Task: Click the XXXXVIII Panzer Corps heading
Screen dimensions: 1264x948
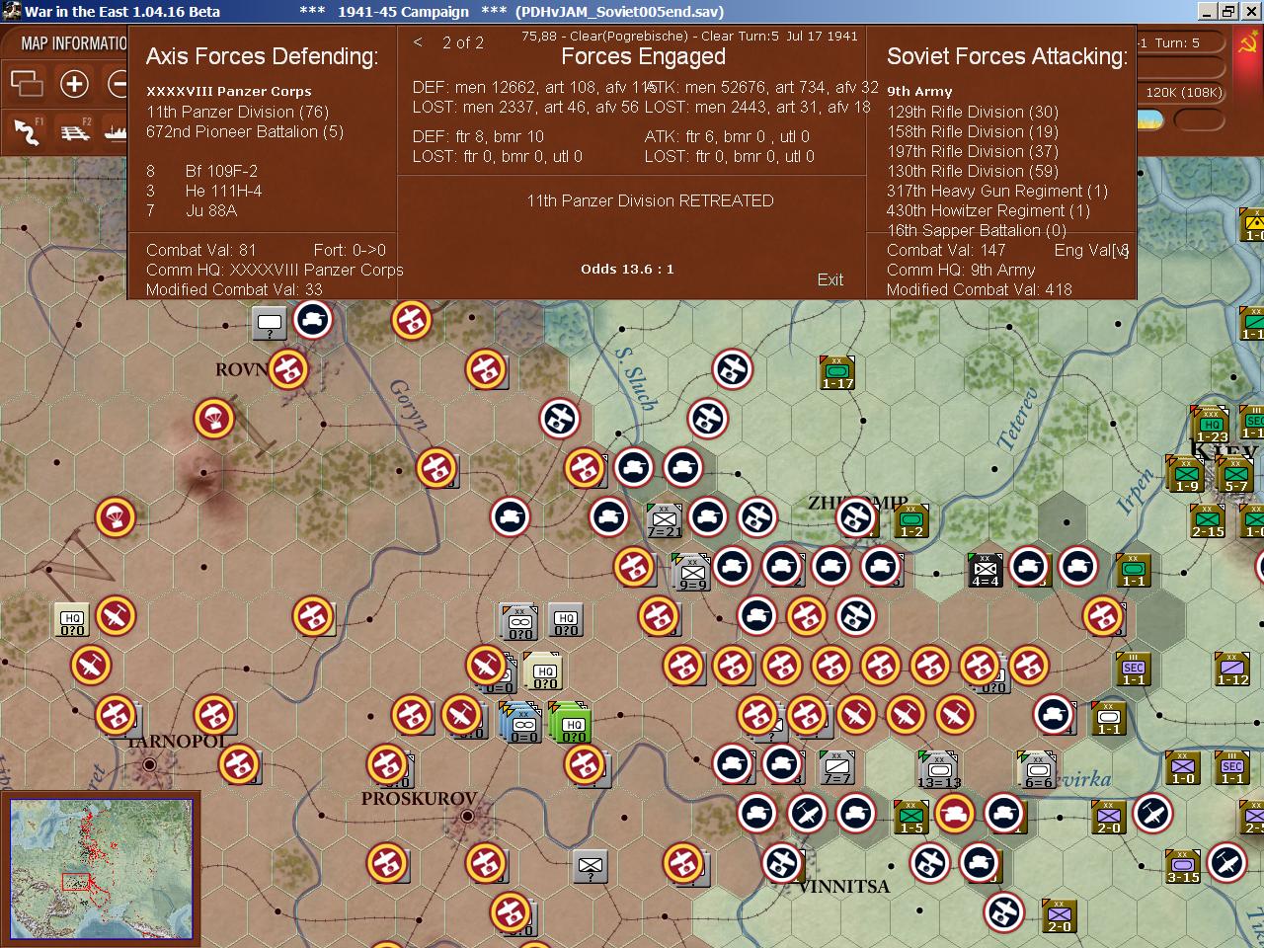Action: 229,91
